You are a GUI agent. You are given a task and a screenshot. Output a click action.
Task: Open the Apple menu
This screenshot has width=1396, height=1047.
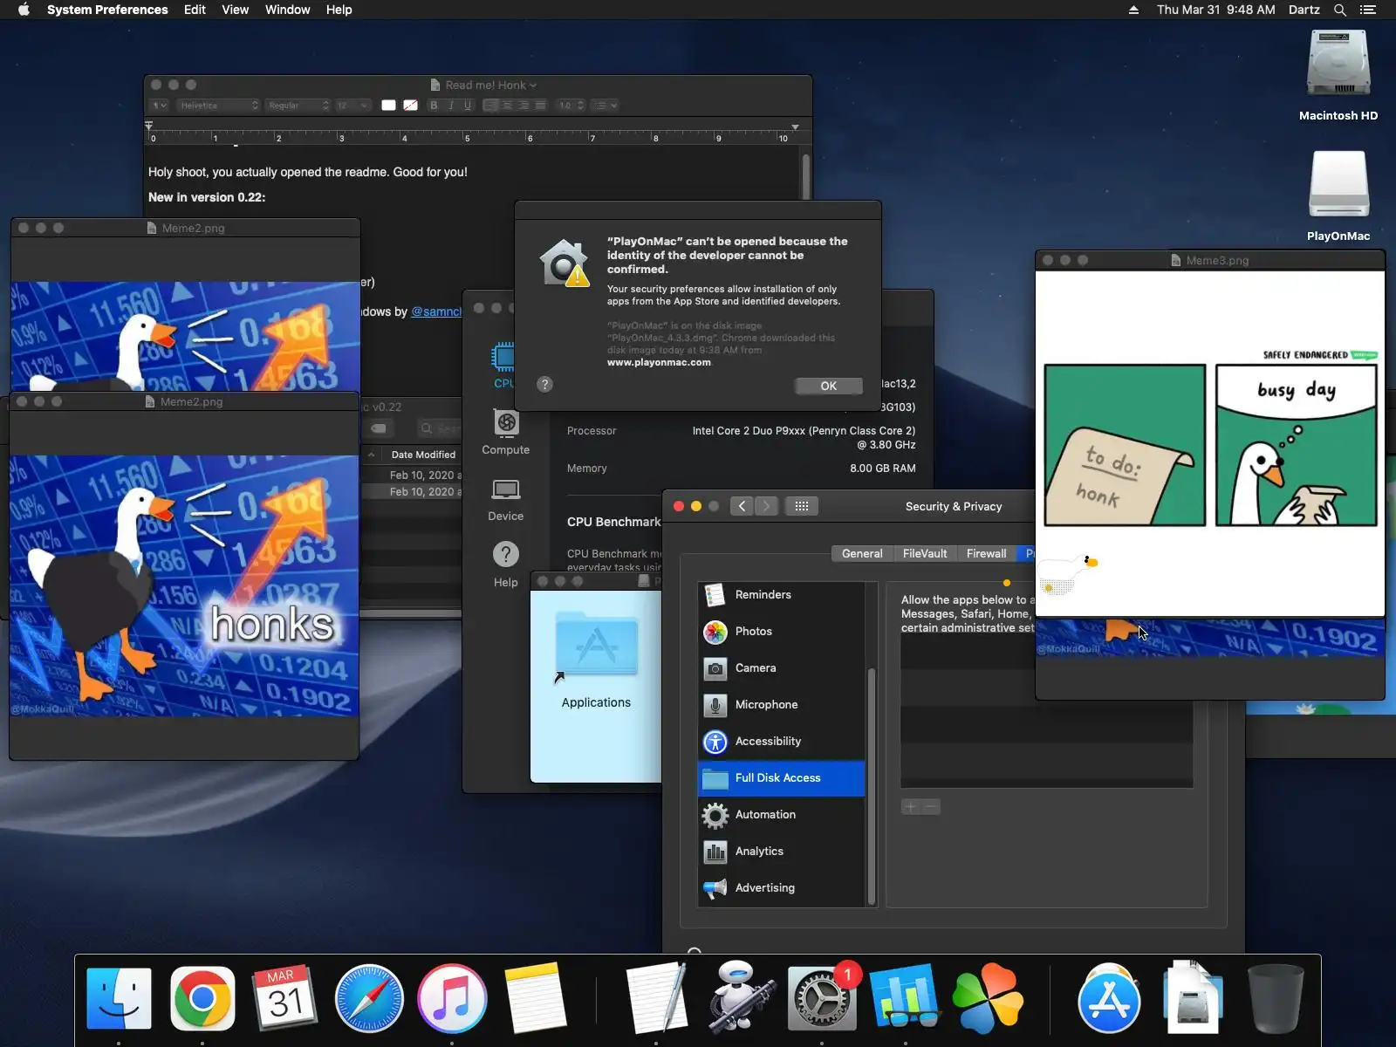point(24,10)
